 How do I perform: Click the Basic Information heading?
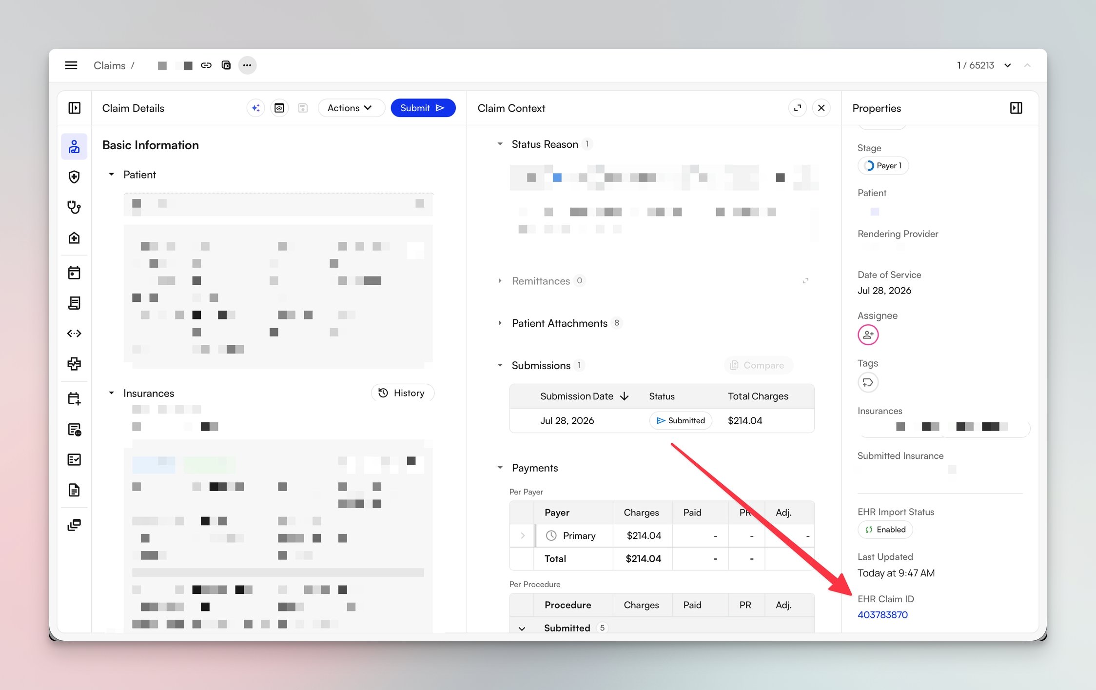tap(151, 145)
